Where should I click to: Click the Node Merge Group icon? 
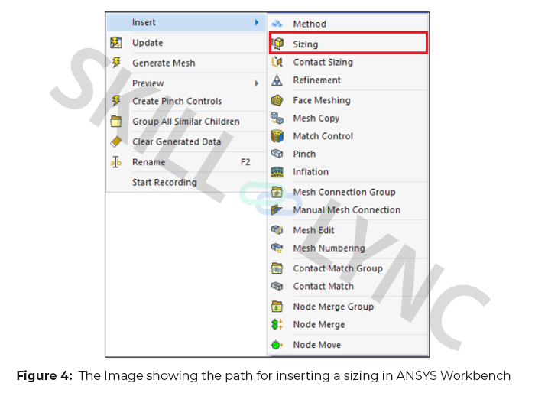[277, 307]
